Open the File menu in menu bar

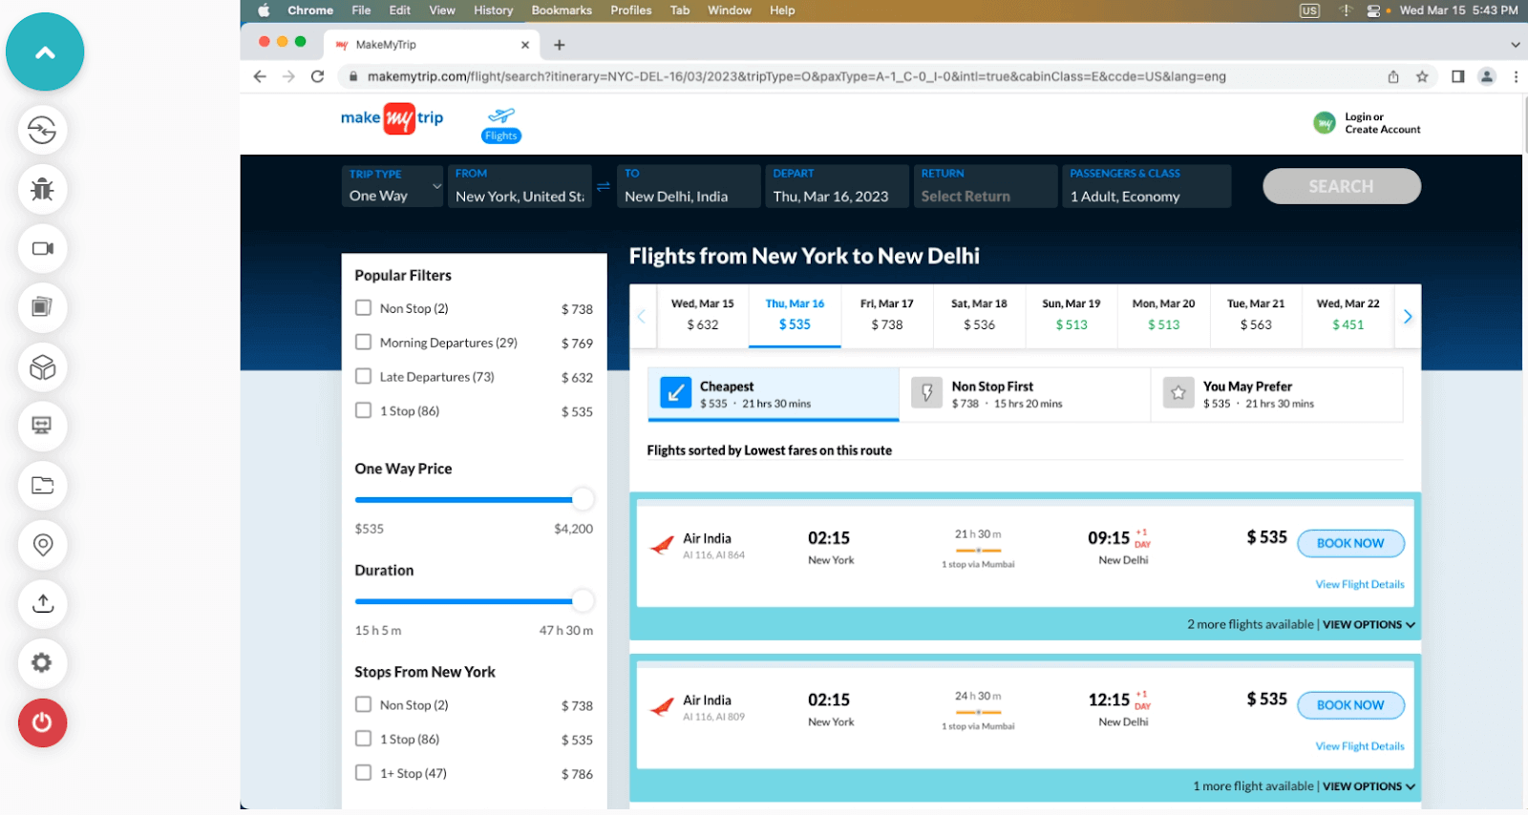(361, 10)
